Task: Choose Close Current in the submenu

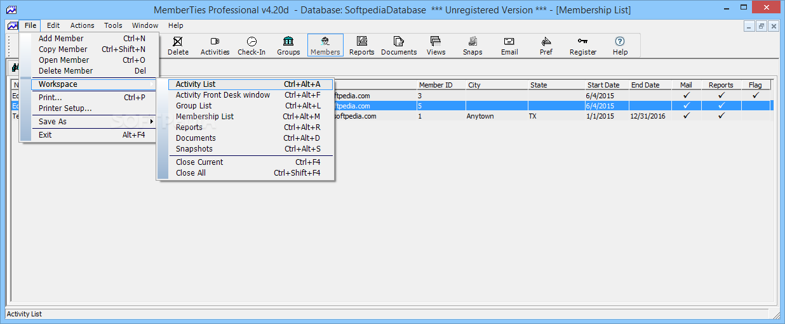Action: pos(250,162)
